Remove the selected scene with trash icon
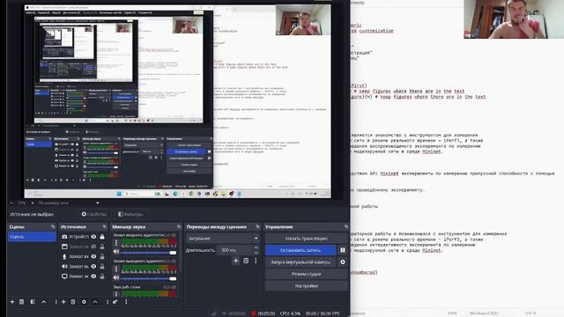This screenshot has height=317, width=564. (x=21, y=302)
